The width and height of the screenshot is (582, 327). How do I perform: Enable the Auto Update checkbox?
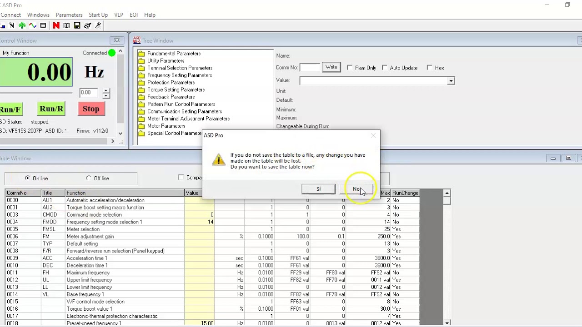coord(385,68)
